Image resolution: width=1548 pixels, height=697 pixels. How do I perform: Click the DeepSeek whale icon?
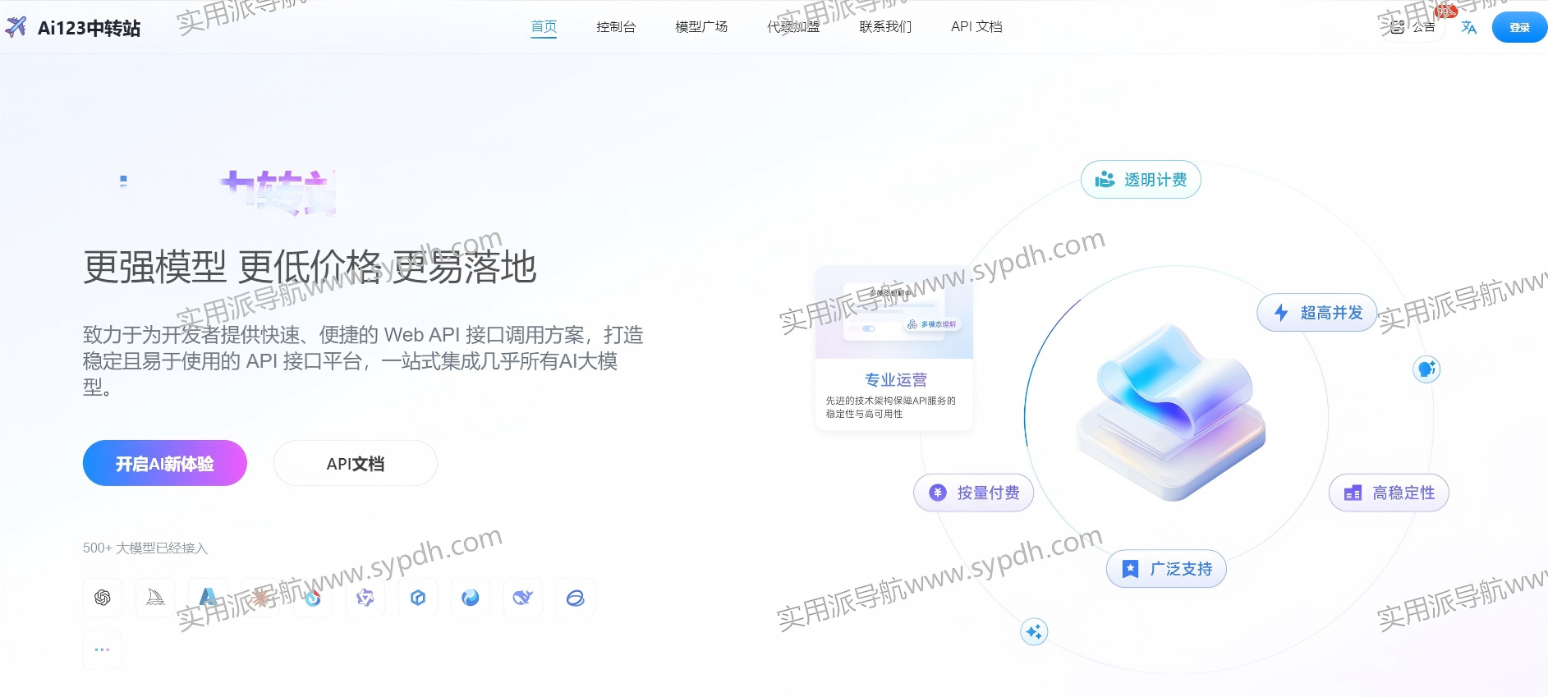point(523,598)
